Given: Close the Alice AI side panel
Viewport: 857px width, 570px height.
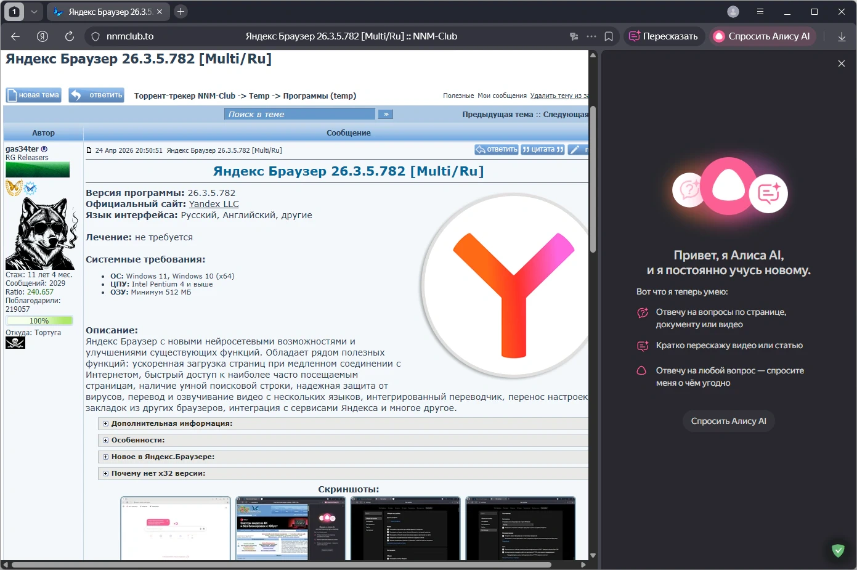Looking at the screenshot, I should pos(842,63).
